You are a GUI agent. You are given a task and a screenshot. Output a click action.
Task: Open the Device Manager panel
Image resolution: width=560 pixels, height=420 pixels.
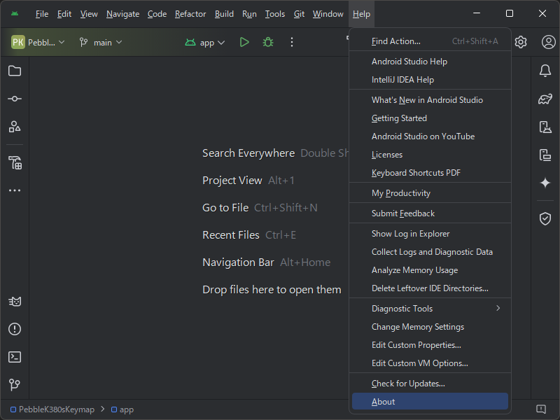pyautogui.click(x=545, y=127)
